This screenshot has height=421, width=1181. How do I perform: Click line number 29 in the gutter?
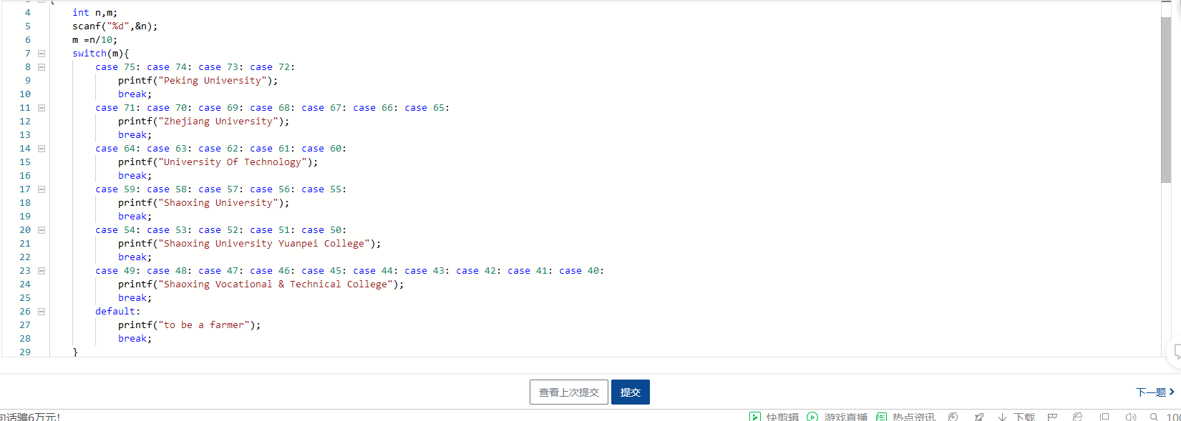(25, 352)
